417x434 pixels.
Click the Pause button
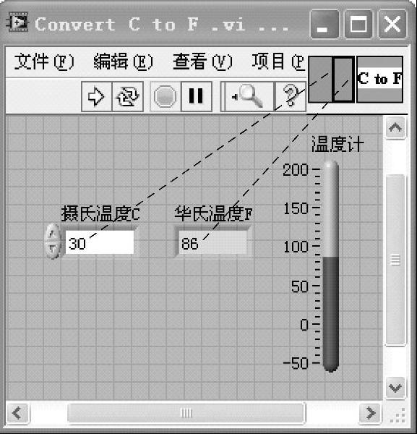pyautogui.click(x=197, y=96)
